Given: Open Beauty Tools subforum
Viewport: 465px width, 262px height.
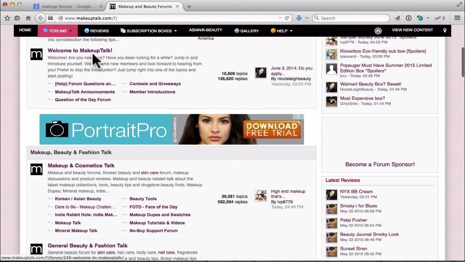Looking at the screenshot, I should click(143, 199).
